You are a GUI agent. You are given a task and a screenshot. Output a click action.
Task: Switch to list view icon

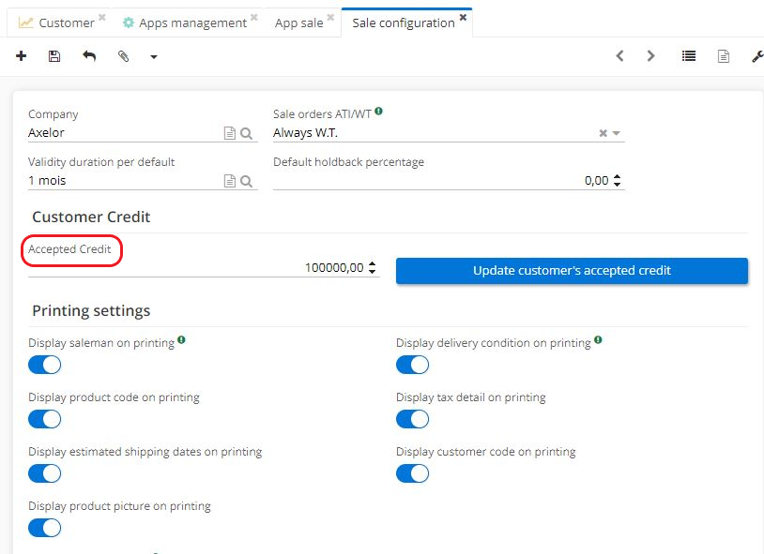coord(689,56)
